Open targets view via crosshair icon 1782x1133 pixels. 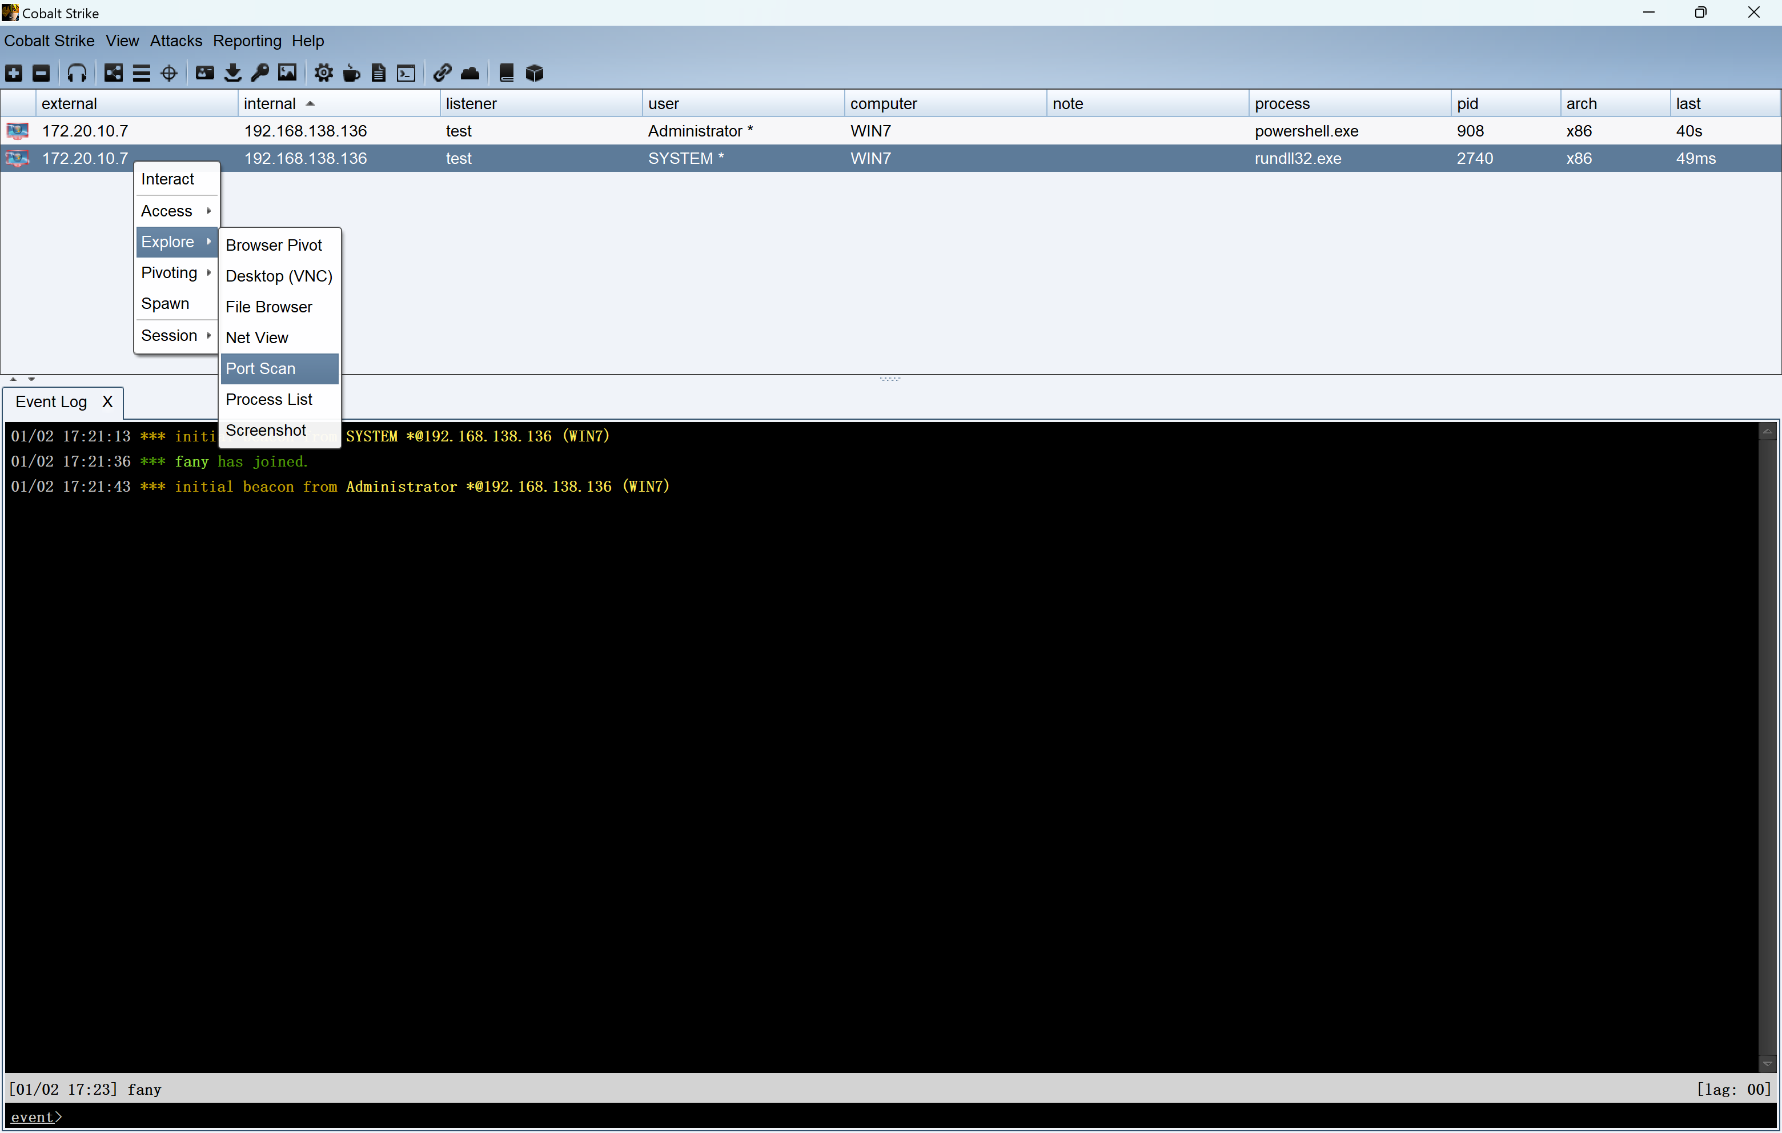168,73
